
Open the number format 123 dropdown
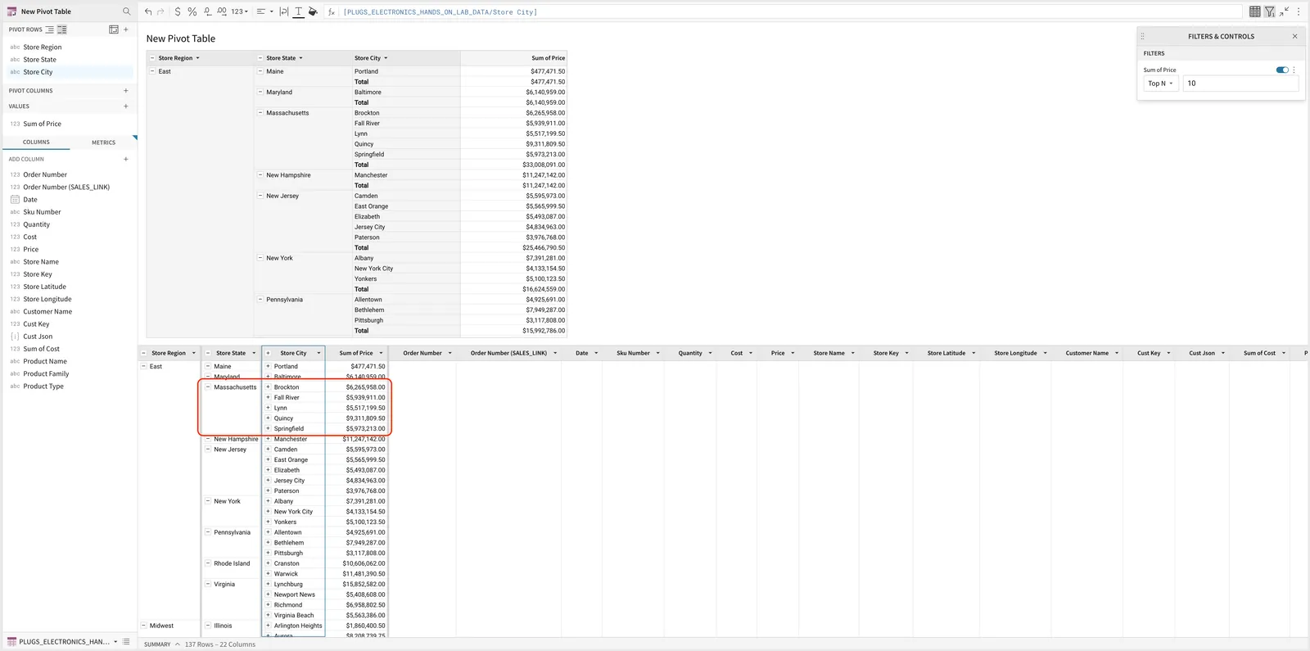239,11
